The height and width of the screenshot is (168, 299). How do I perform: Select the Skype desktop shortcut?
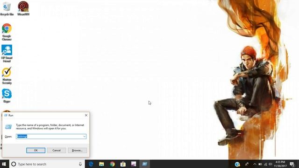click(x=7, y=96)
